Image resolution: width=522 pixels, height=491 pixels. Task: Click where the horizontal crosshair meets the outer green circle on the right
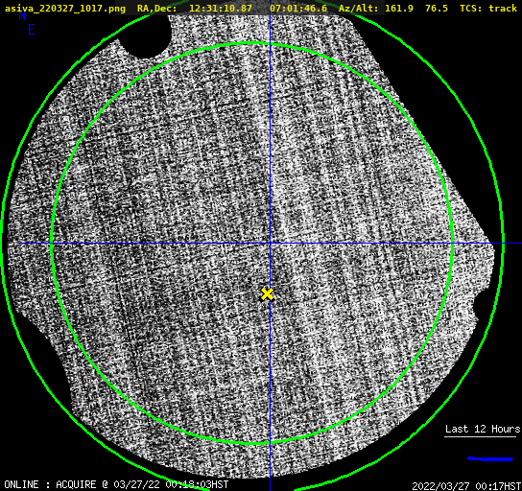tap(503, 244)
